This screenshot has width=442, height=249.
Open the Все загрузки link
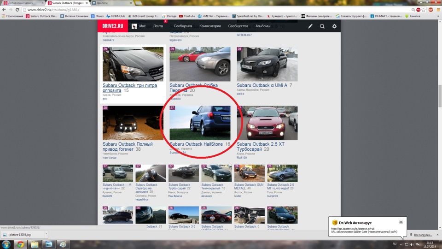click(x=423, y=235)
